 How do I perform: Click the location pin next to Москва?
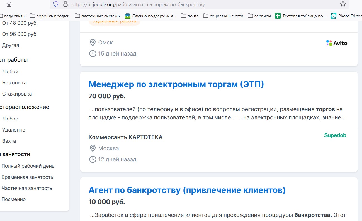tap(93, 148)
